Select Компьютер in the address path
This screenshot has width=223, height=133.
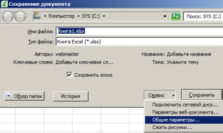pos(61,16)
